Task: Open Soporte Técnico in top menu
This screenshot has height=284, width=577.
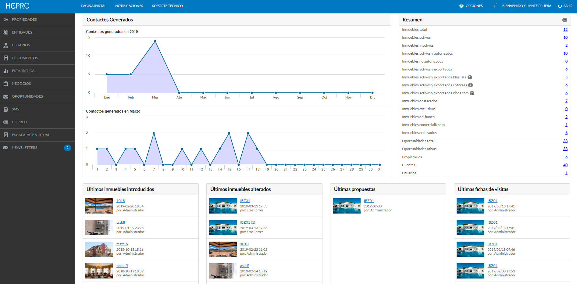Action: pos(167,6)
